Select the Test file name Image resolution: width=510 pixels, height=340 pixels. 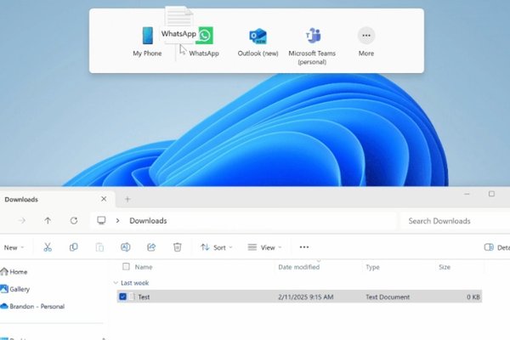coord(144,297)
